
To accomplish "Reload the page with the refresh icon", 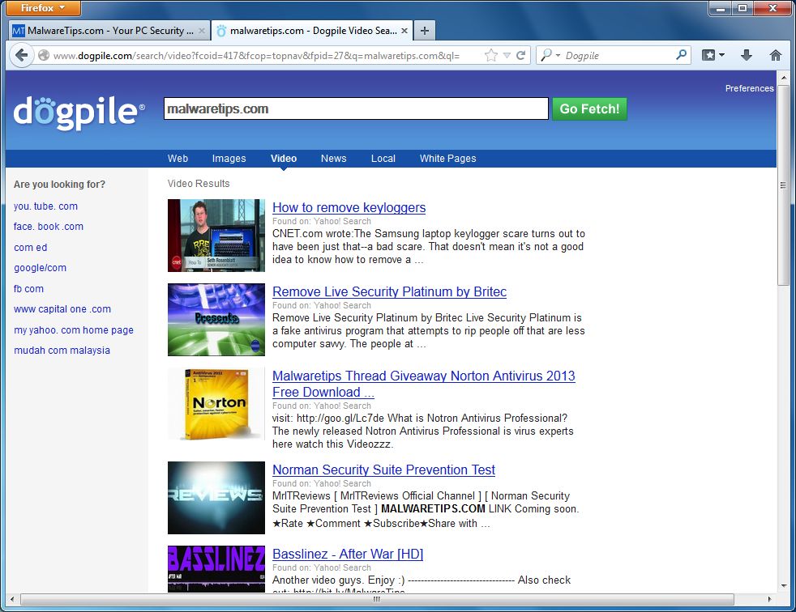I will point(521,55).
